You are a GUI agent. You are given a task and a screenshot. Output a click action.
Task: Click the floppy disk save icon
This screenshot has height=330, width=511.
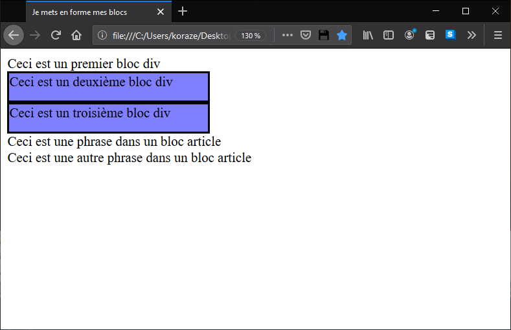pyautogui.click(x=324, y=35)
